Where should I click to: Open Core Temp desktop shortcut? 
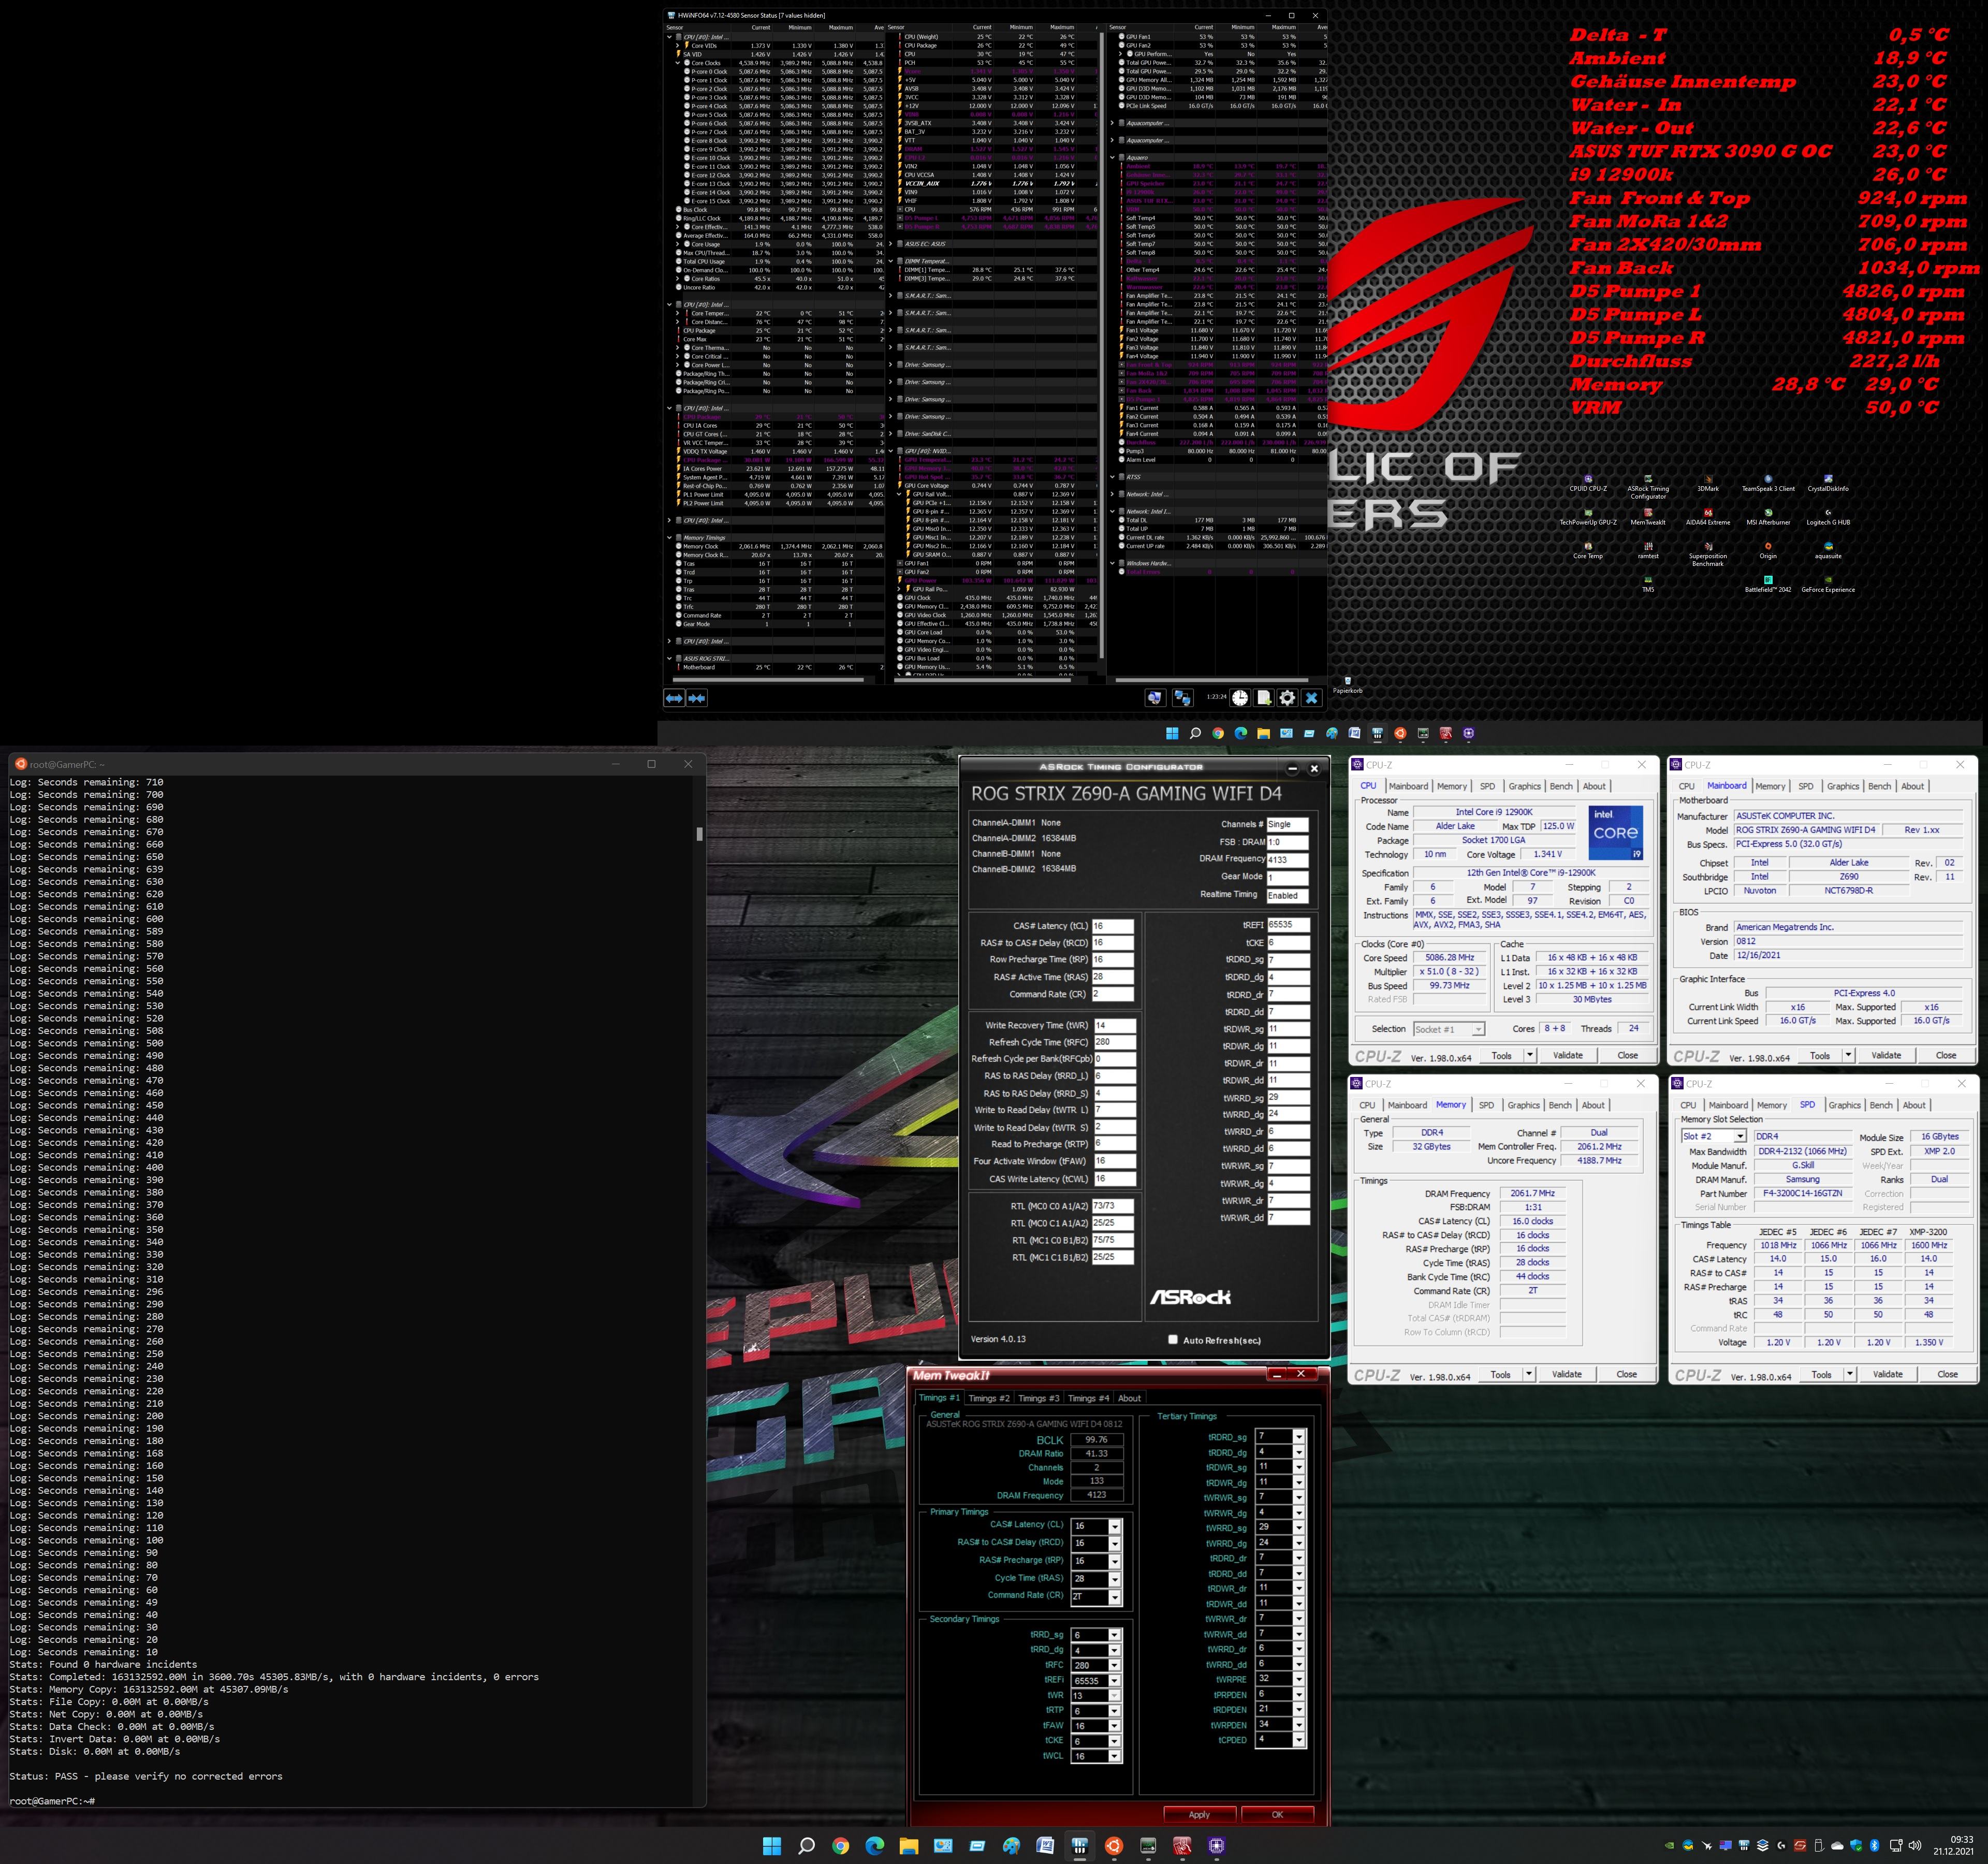[1588, 550]
